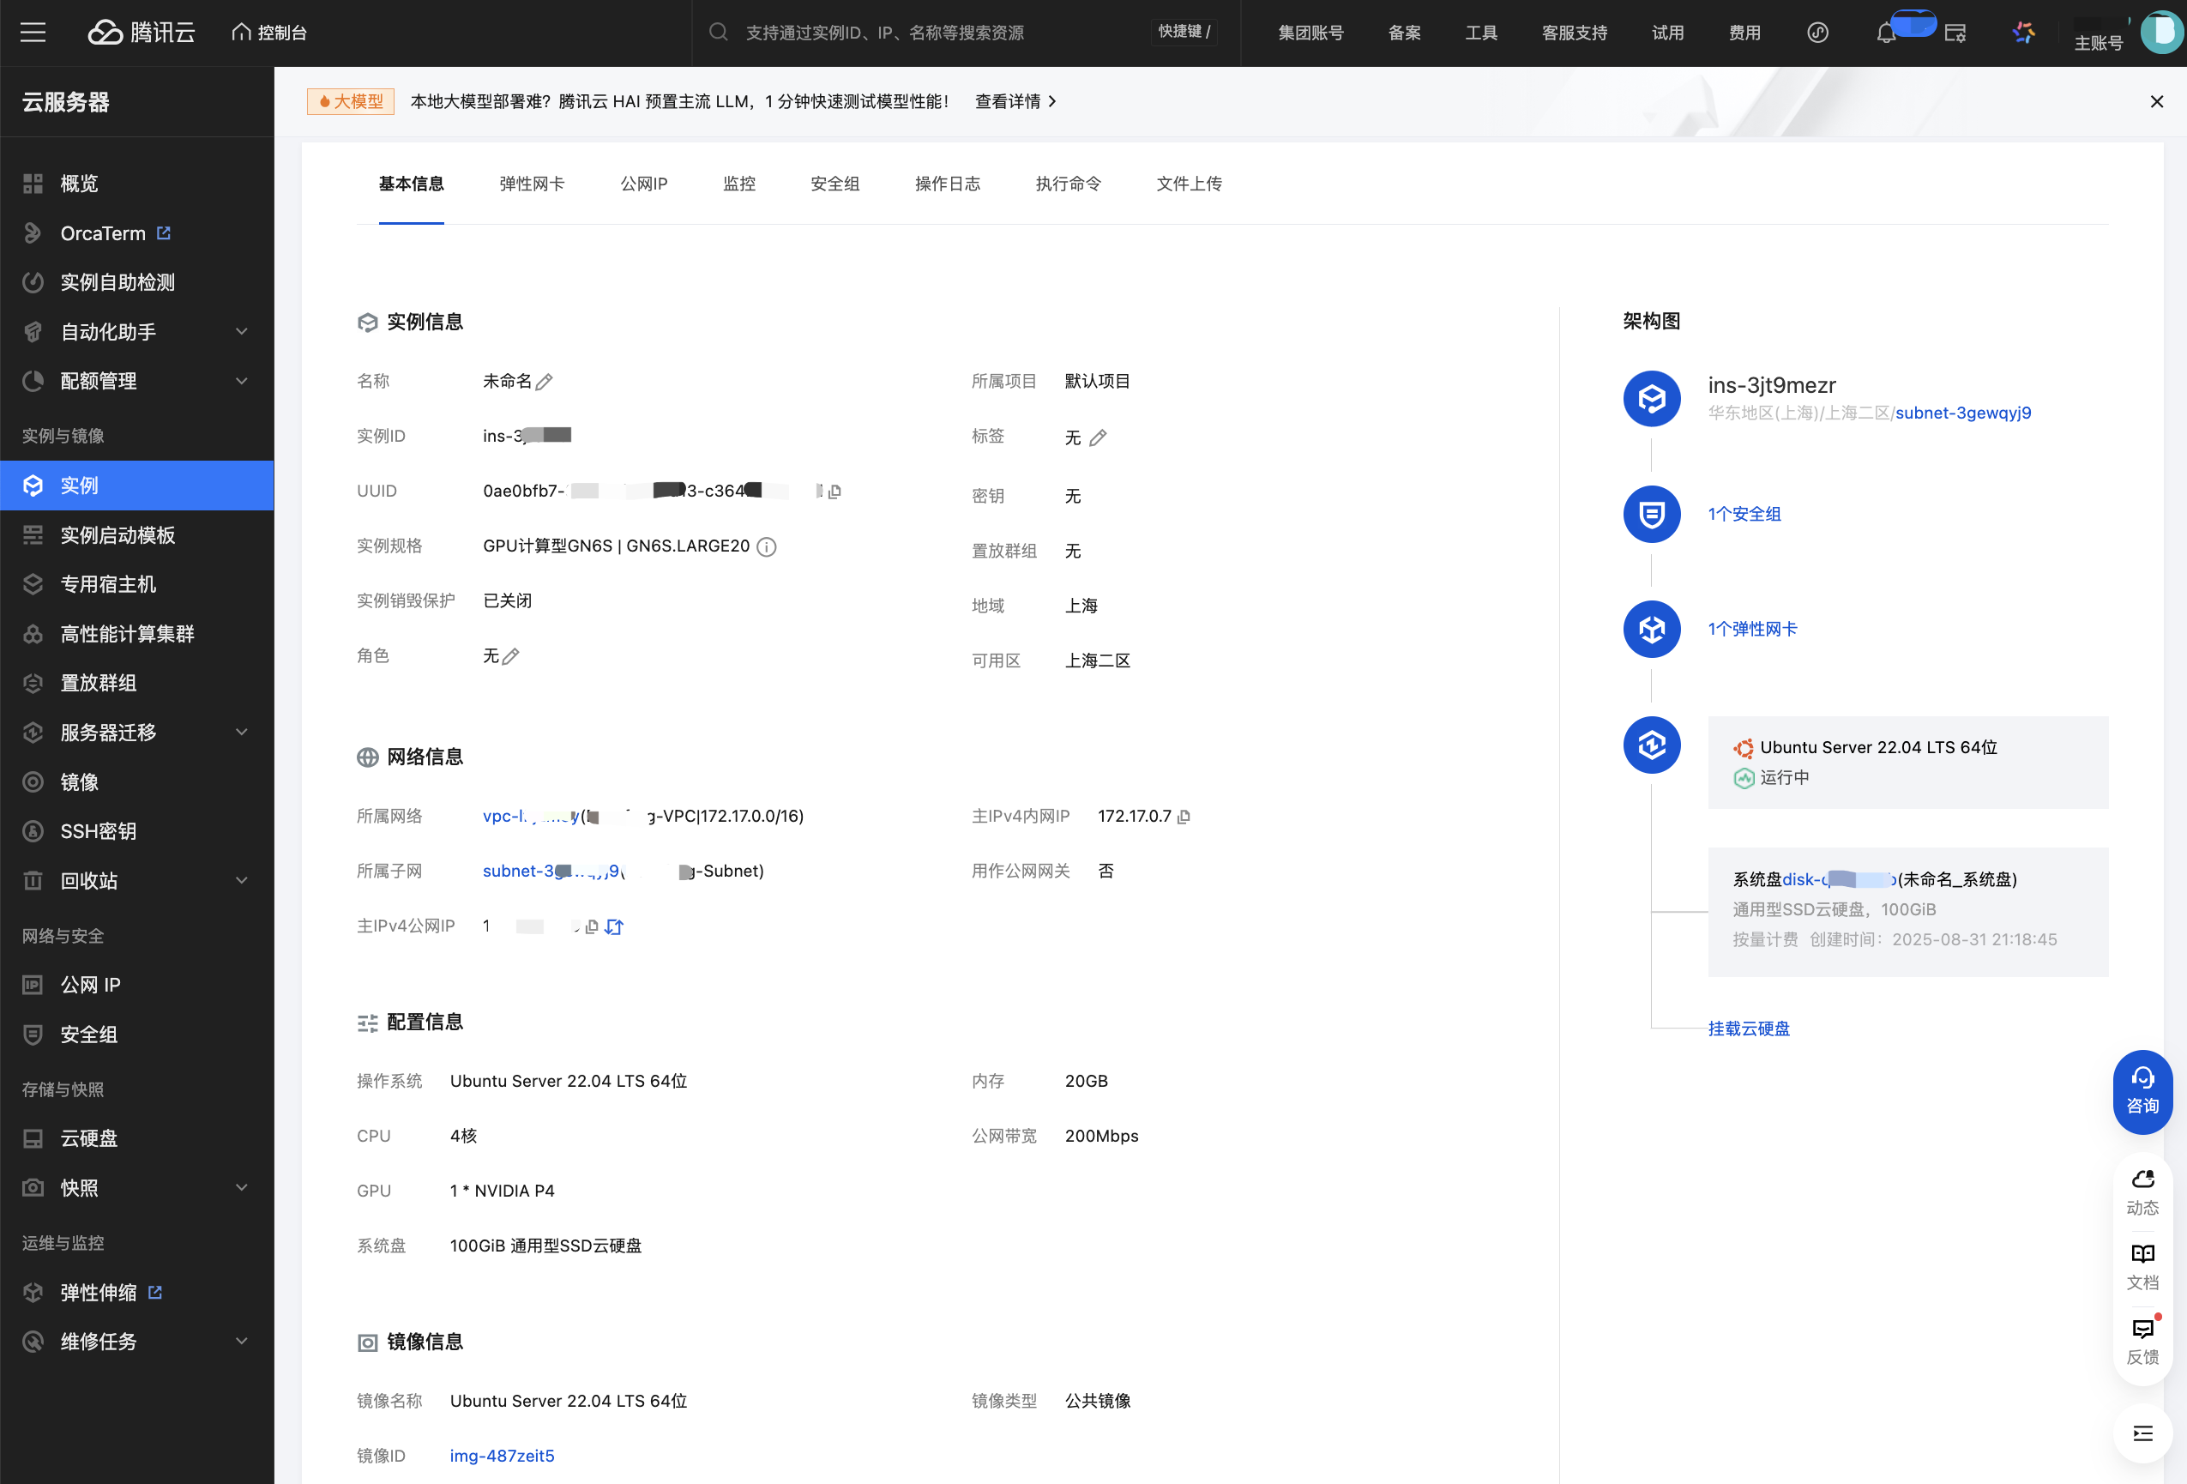Click the change public IP icon
The height and width of the screenshot is (1484, 2187).
click(x=615, y=927)
